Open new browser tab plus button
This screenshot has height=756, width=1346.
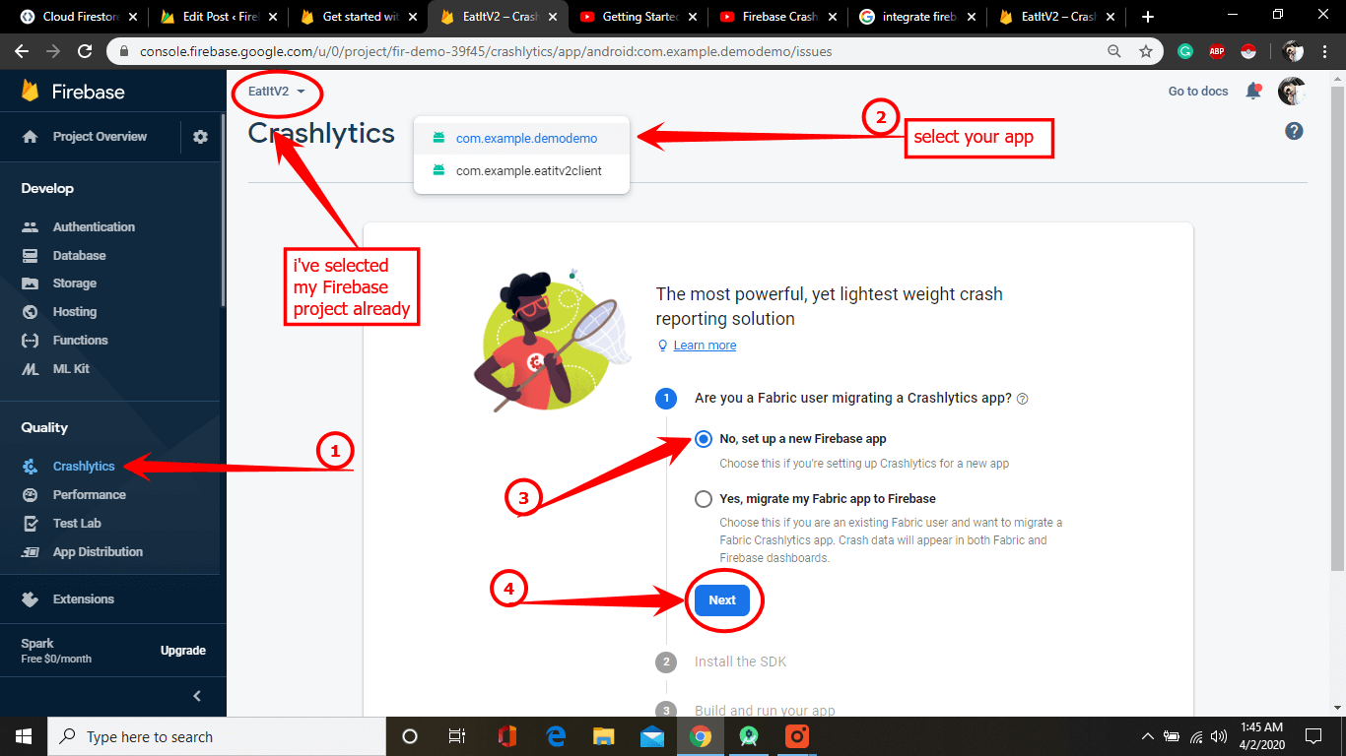(1147, 17)
